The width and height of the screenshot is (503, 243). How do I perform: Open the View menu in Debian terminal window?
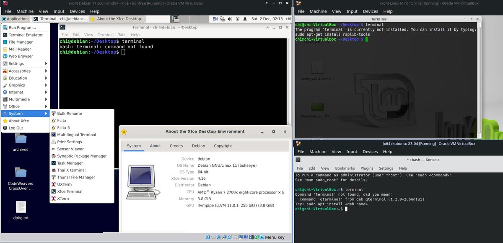point(88,35)
